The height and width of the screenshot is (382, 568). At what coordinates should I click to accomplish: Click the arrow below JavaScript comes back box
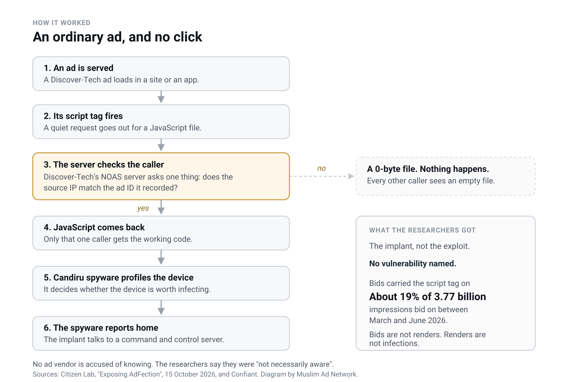pos(161,258)
